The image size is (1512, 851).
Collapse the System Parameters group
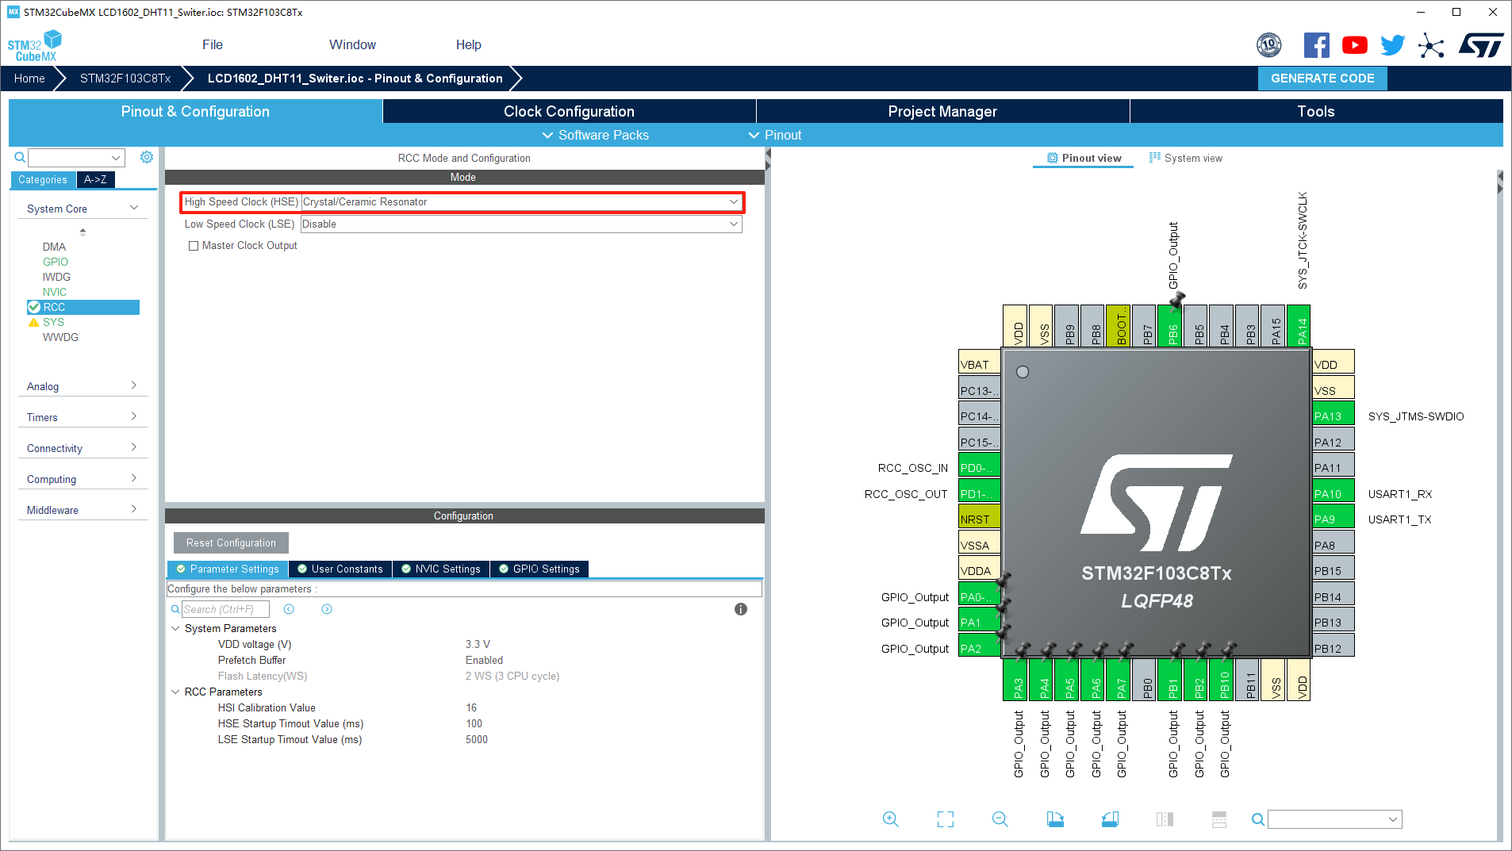(x=175, y=628)
